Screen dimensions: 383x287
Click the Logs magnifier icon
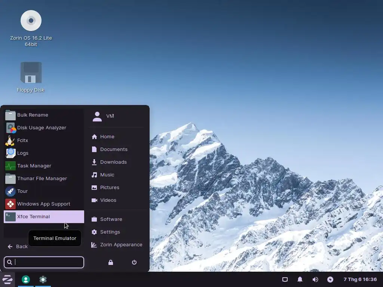tap(10, 153)
